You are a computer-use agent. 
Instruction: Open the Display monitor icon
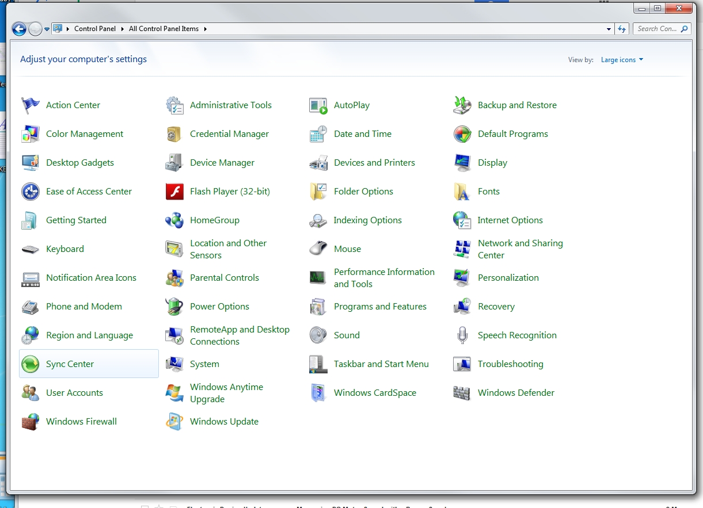(462, 163)
